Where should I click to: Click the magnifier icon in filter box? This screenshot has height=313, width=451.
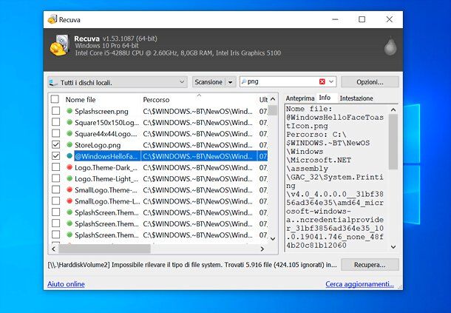[x=244, y=81]
